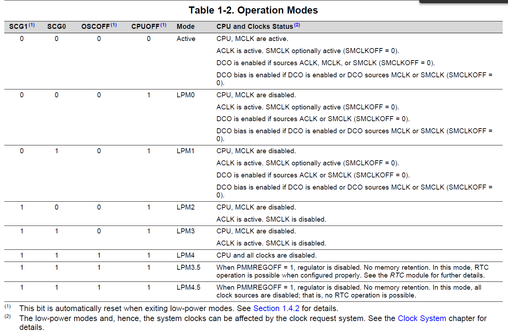Click "CPU and all clocks are disabled." text

coord(266,255)
